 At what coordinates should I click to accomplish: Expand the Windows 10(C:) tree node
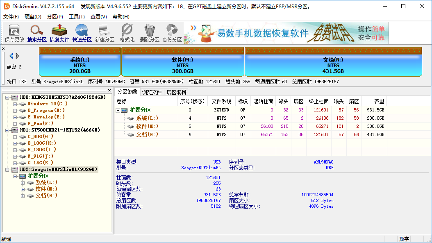(15, 104)
